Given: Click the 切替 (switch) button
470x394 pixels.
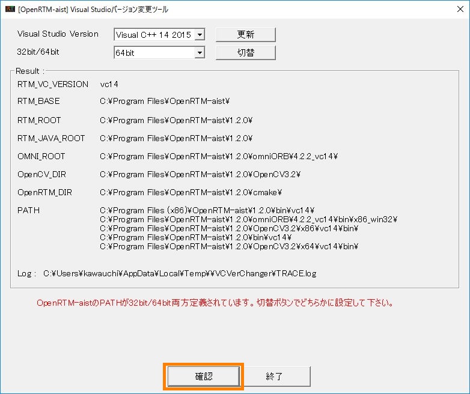Looking at the screenshot, I should pyautogui.click(x=245, y=53).
